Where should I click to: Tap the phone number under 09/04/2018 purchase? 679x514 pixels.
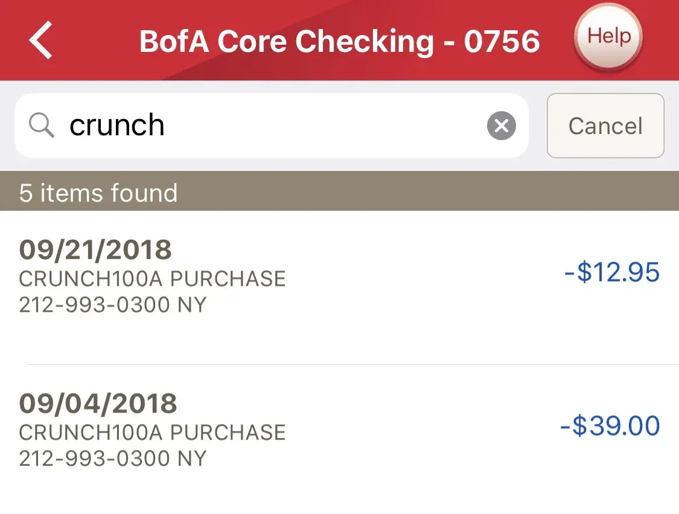(x=97, y=458)
